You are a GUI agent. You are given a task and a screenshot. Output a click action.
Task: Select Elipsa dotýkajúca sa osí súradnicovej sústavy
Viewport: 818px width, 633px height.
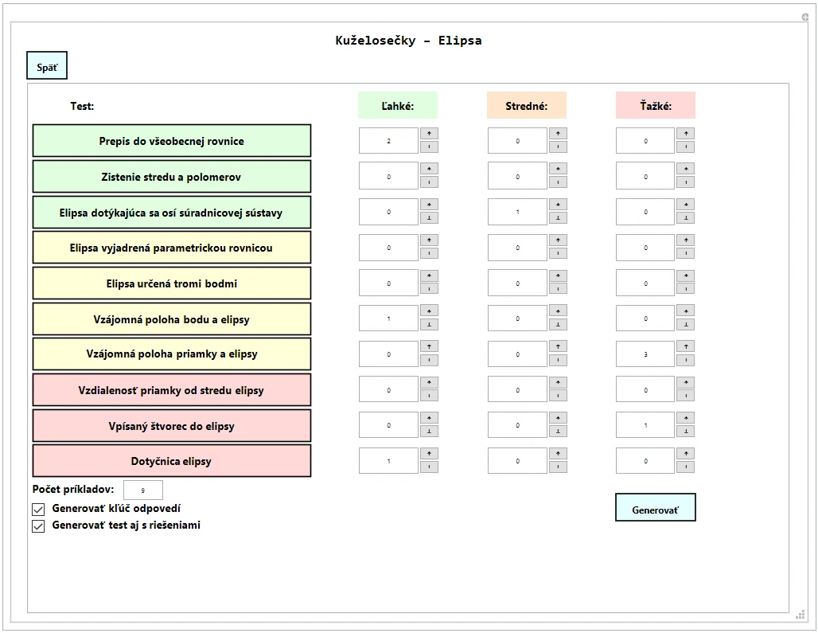tap(172, 213)
